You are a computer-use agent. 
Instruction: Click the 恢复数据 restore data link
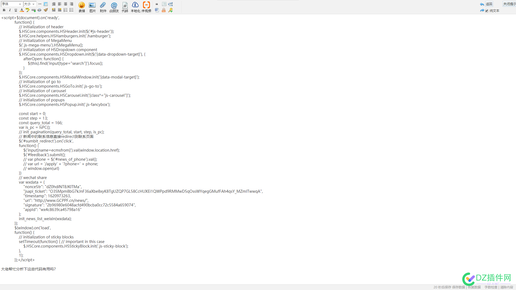[474, 287]
